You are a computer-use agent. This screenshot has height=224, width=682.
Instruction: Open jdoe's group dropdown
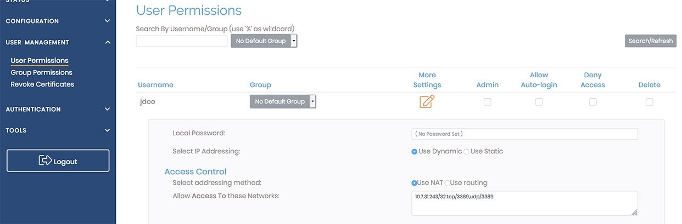[283, 101]
